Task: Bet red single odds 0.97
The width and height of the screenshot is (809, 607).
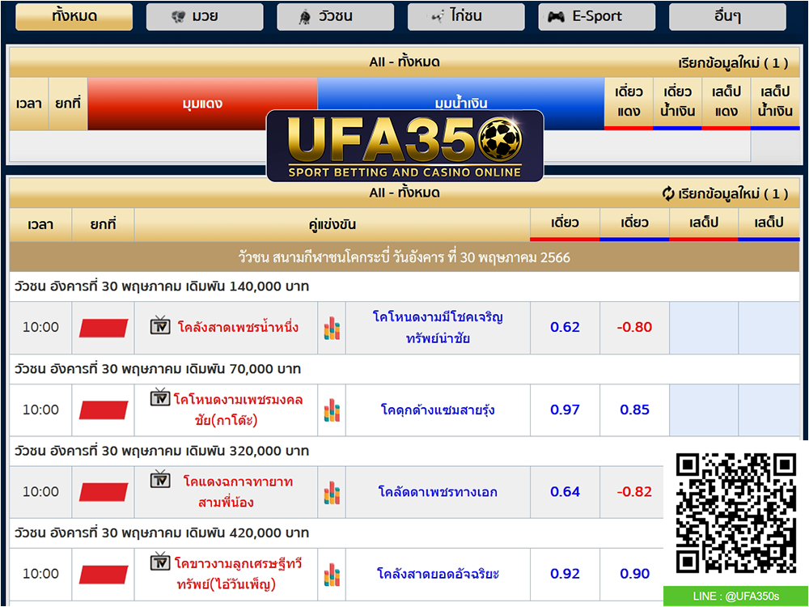Action: point(565,410)
